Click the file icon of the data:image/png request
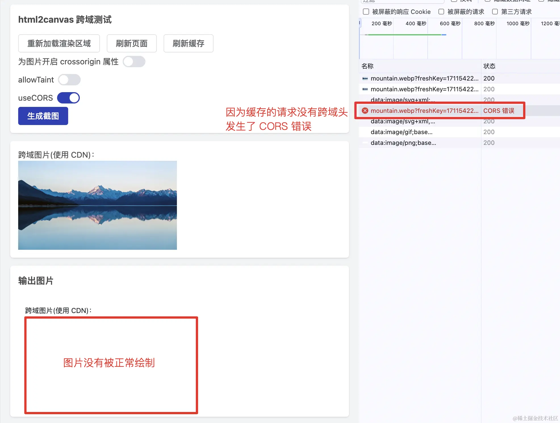The image size is (560, 423). (365, 143)
